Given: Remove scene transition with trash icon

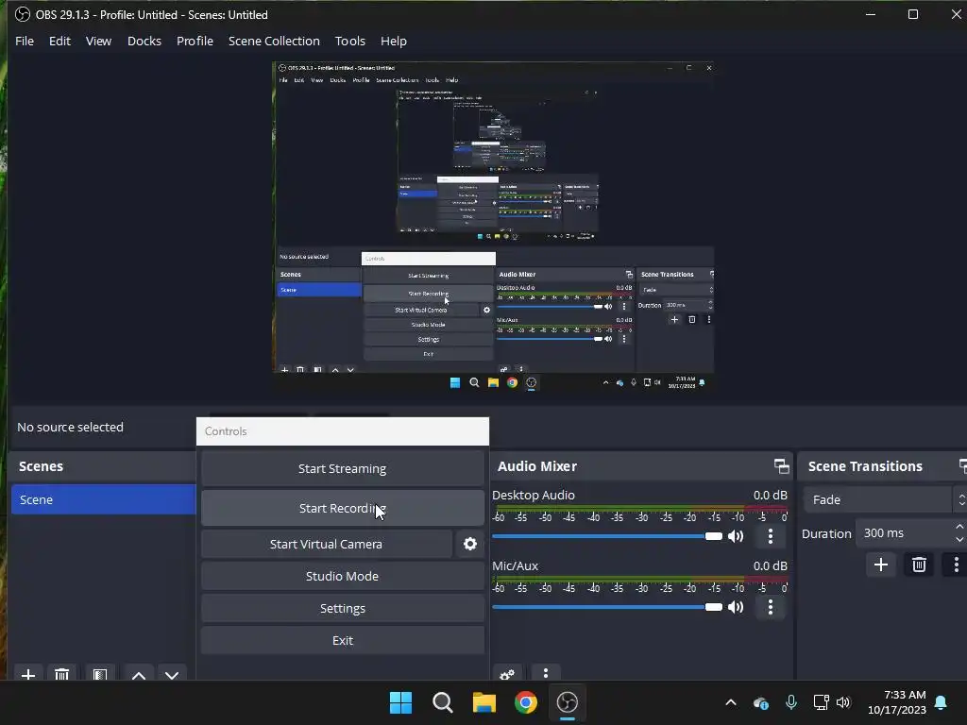Looking at the screenshot, I should coord(919,565).
